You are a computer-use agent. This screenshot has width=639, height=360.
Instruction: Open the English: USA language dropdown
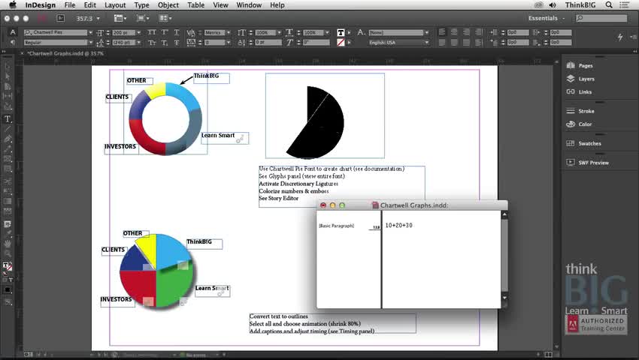[x=427, y=42]
